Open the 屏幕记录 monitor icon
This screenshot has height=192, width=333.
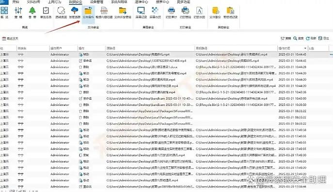tap(141, 13)
